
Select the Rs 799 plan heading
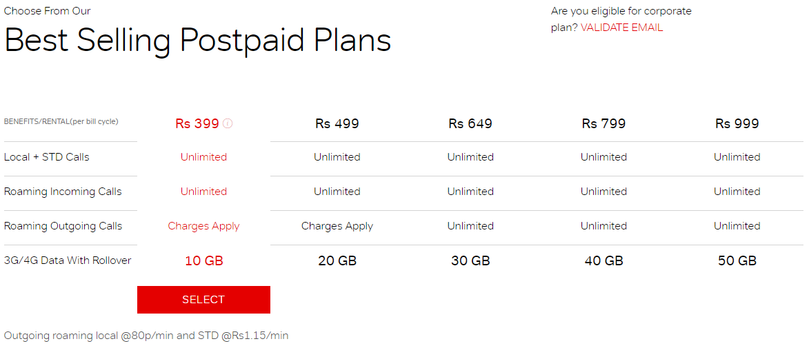coord(603,124)
